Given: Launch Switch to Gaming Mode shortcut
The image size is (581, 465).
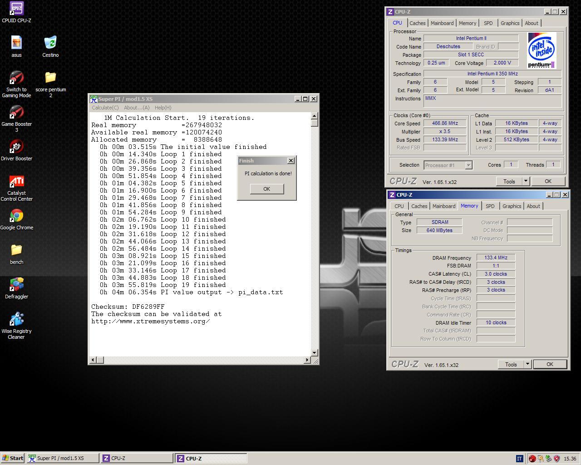Looking at the screenshot, I should [16, 84].
